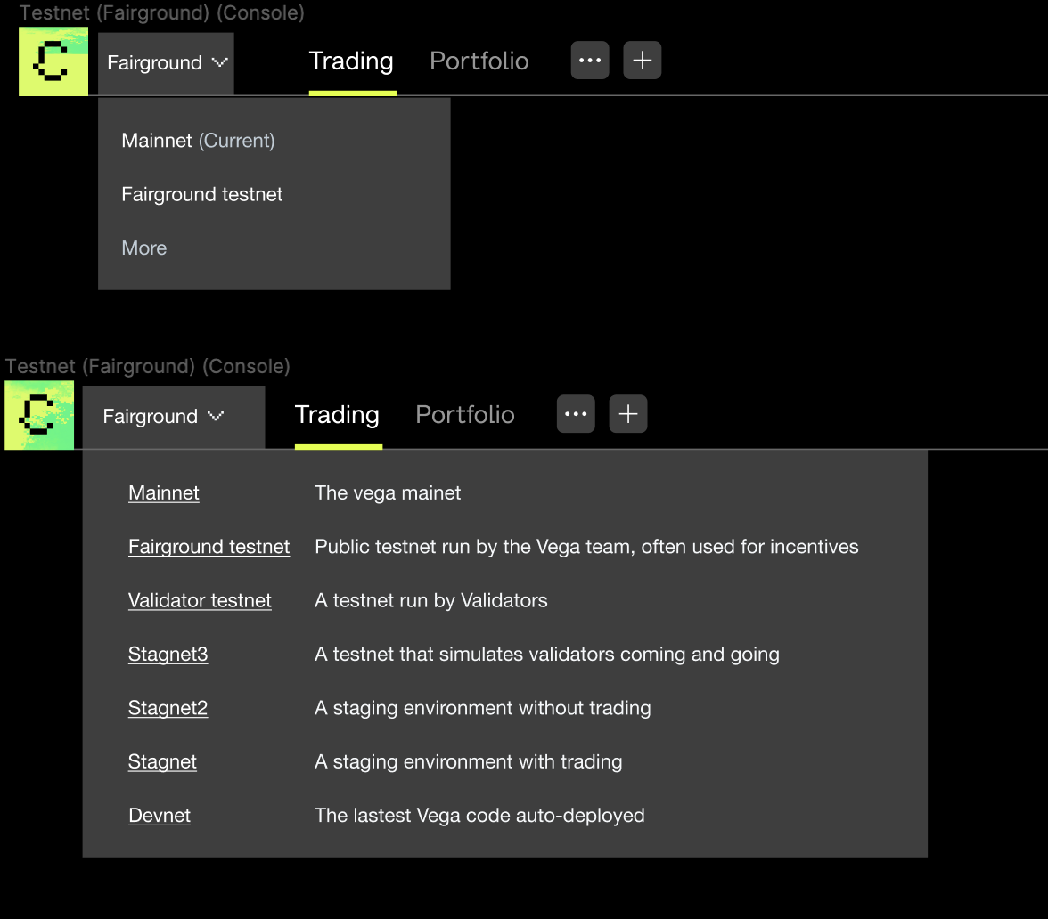The image size is (1048, 919).
Task: Open the Mainnet link
Action: point(164,492)
